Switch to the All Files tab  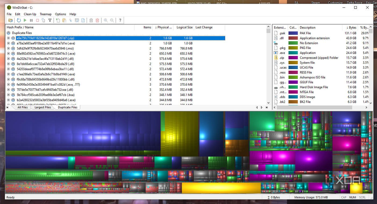tap(23, 107)
